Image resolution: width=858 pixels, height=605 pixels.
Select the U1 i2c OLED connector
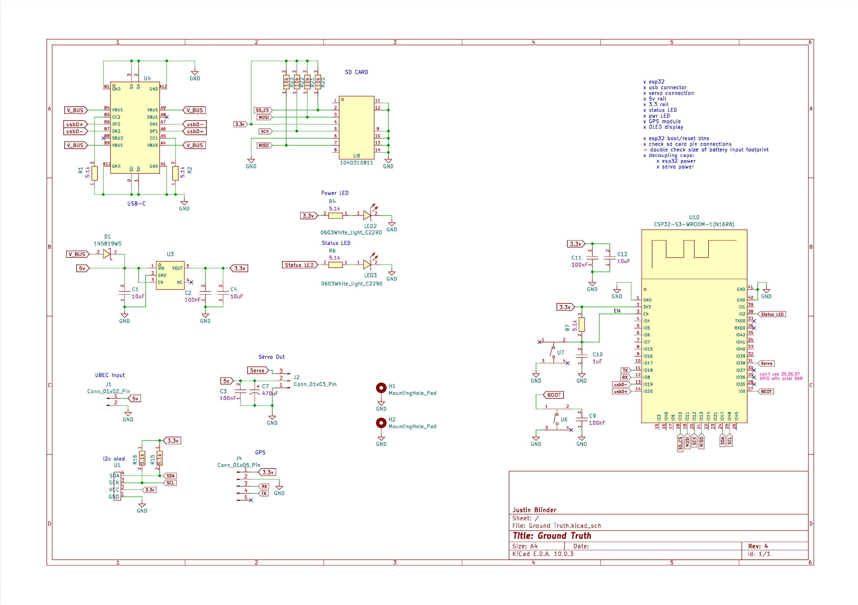pos(117,486)
